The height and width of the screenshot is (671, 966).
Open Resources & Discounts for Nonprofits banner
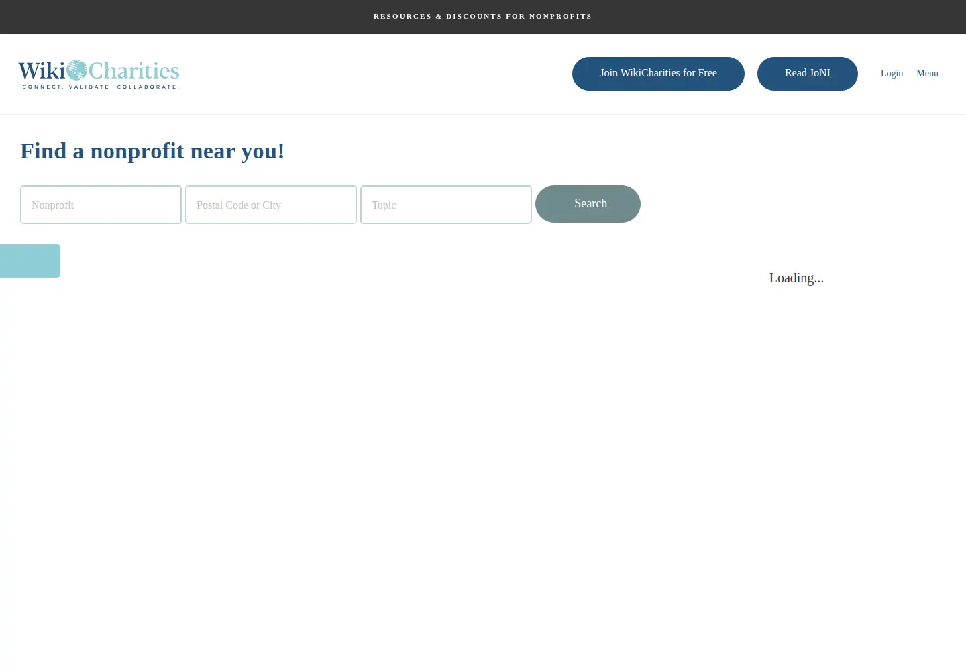[483, 16]
